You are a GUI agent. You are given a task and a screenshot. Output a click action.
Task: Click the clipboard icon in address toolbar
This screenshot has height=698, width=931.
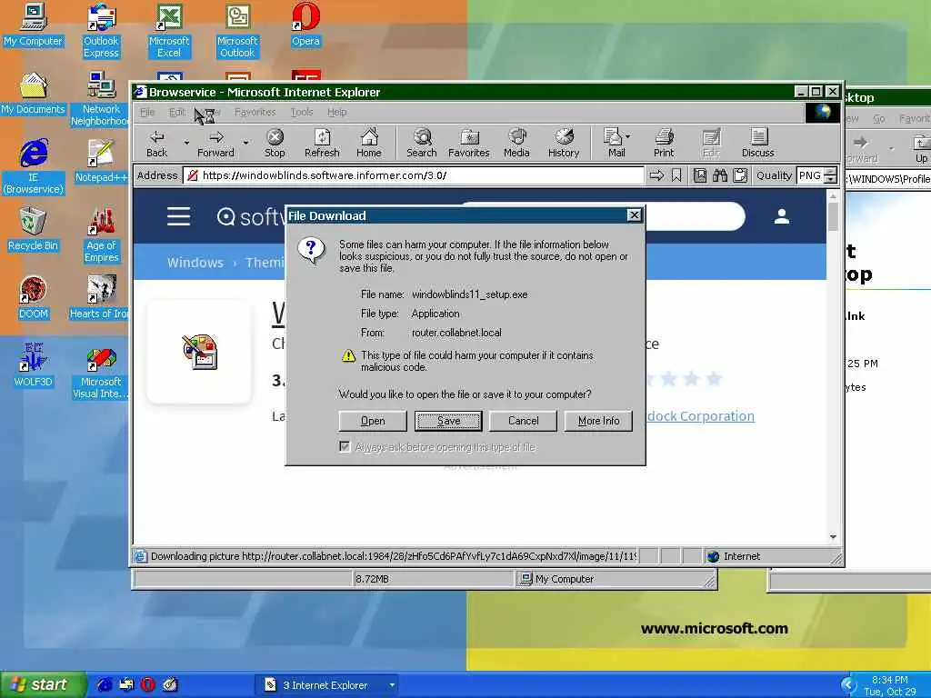(x=740, y=175)
